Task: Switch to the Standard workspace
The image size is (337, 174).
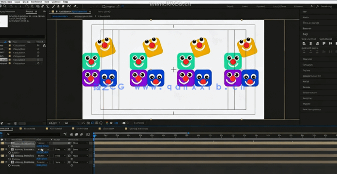Action: [x=260, y=6]
